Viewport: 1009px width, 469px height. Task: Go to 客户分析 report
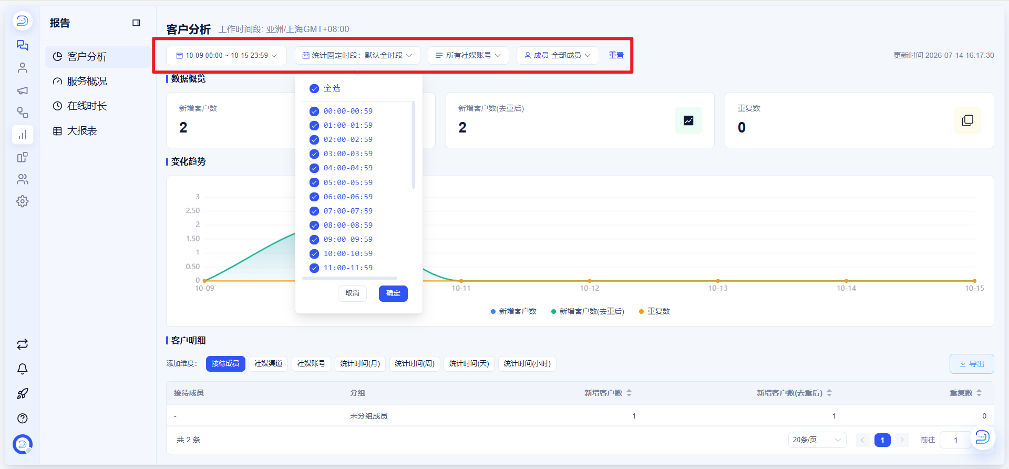pyautogui.click(x=98, y=57)
